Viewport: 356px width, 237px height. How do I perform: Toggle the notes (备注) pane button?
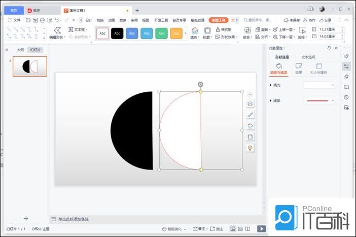[x=199, y=229]
